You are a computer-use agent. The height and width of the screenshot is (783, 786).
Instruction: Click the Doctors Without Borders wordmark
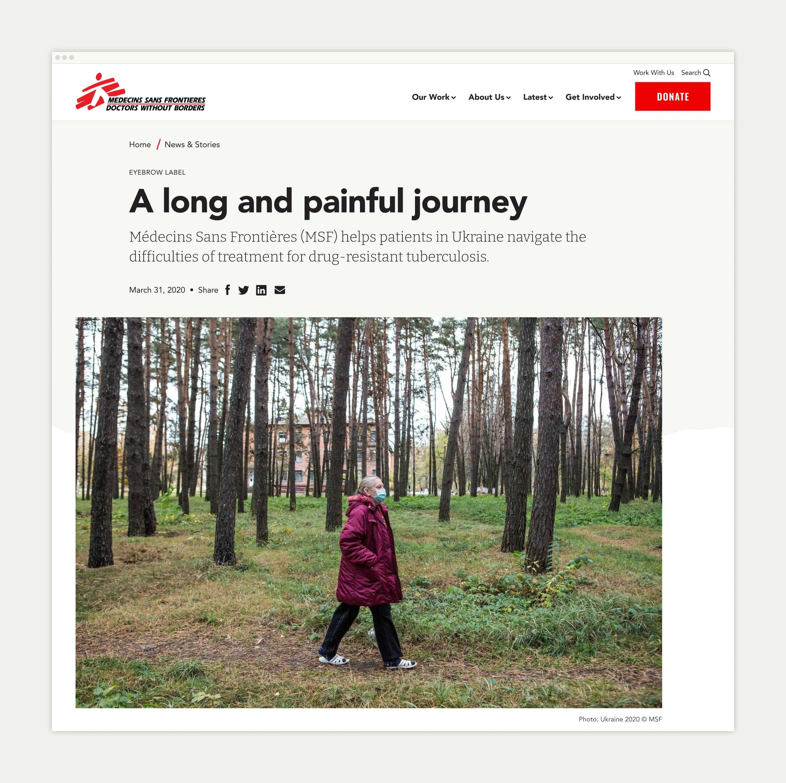(155, 108)
